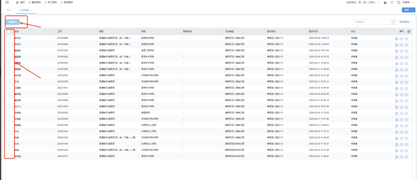The height and width of the screenshot is (180, 417).
Task: Open the 基础服务 menu
Action: [35, 2]
